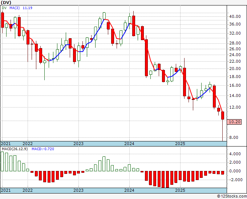Click the 28.00 price axis label

coord(235,43)
